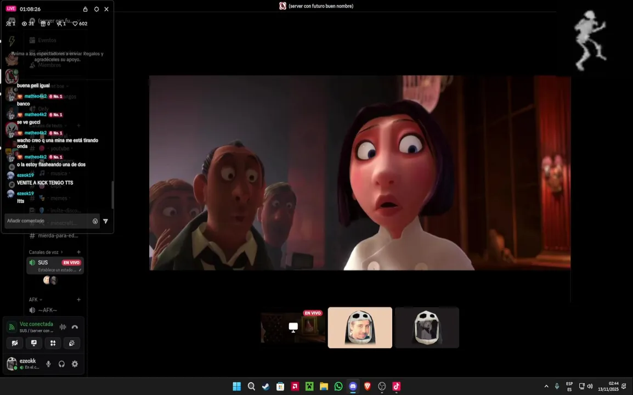Click the screen share button
The width and height of the screenshot is (633, 395).
pyautogui.click(x=34, y=343)
